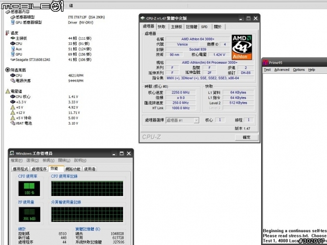Open the Options menu in Prime95
This screenshot has height=245, width=327.
click(298, 70)
